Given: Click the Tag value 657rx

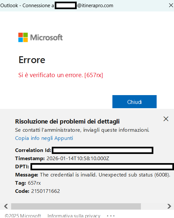Looking at the screenshot, I should click(34, 183).
